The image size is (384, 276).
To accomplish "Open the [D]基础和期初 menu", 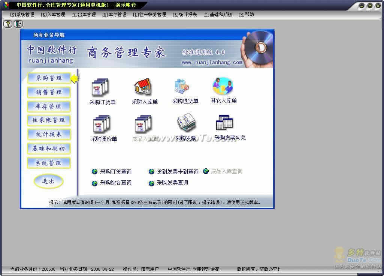I will [218, 15].
